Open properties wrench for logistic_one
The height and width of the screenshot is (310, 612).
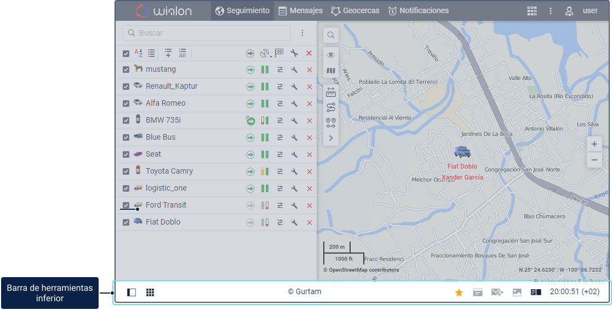(x=294, y=189)
